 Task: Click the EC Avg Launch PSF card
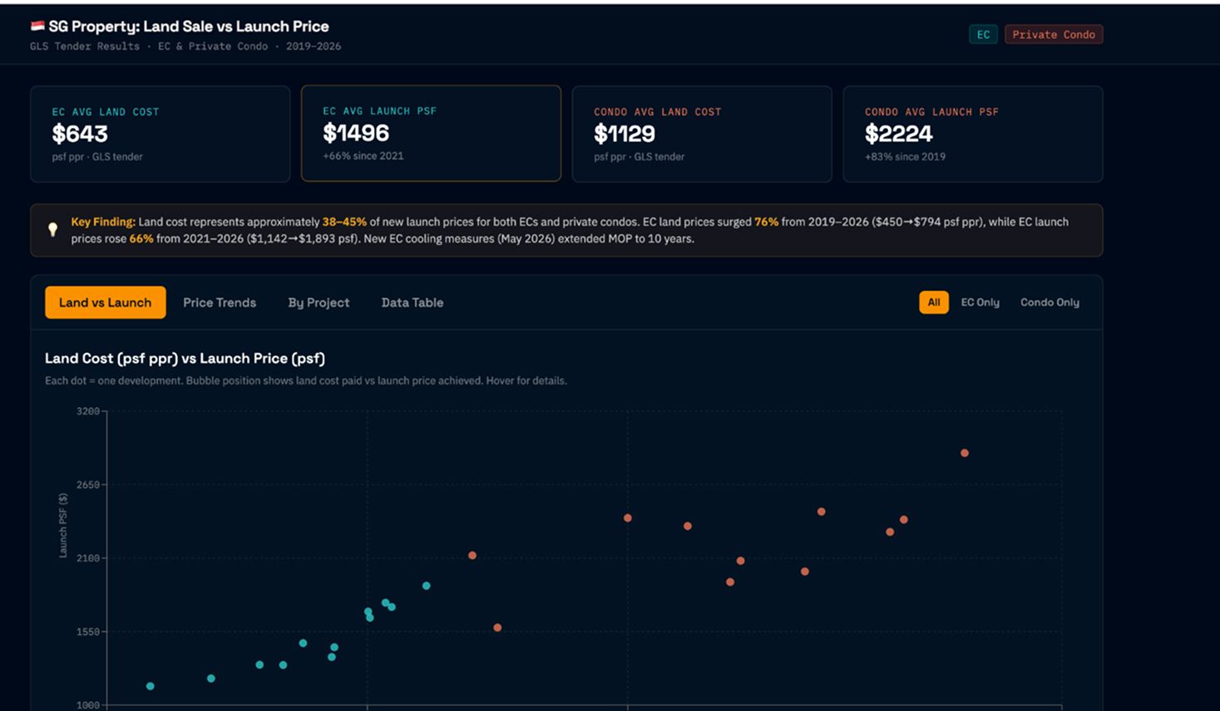(431, 133)
